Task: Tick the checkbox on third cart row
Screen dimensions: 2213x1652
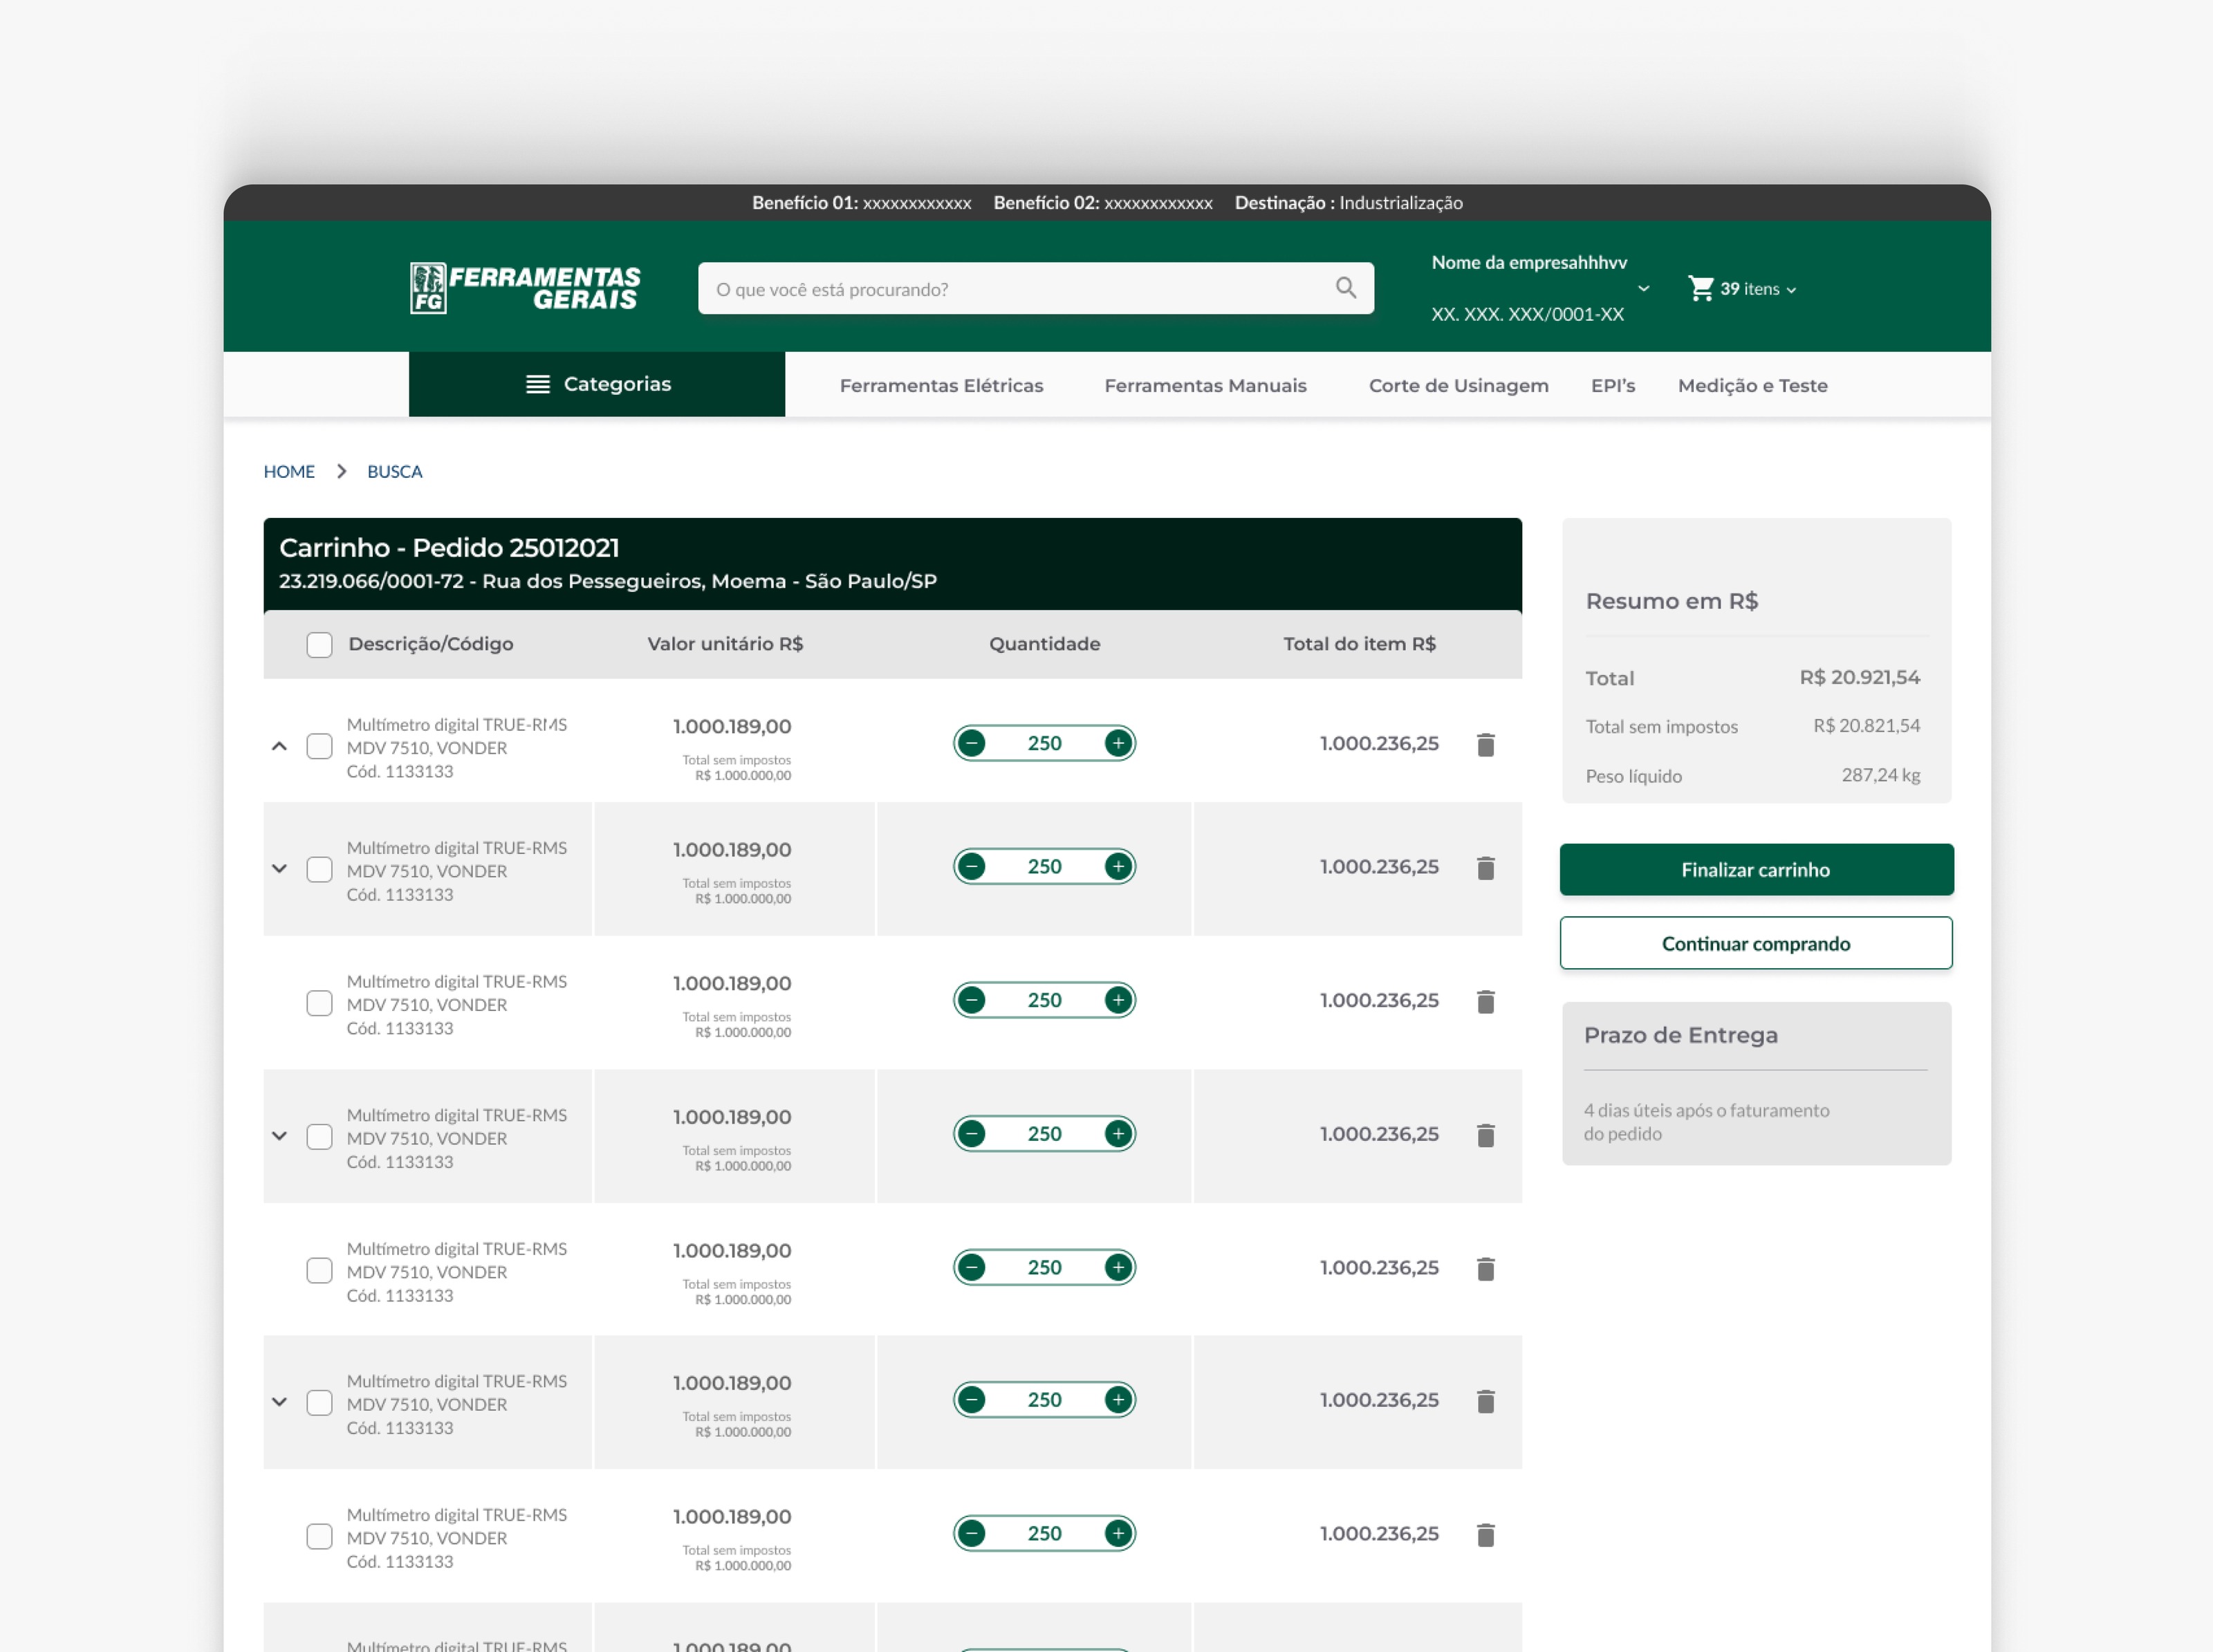Action: [x=319, y=1003]
